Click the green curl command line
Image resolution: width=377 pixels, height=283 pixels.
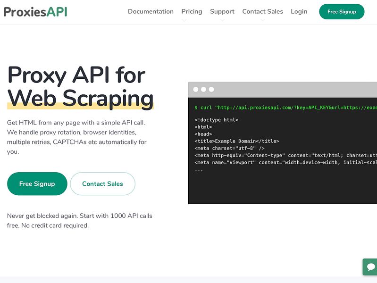[x=285, y=108]
